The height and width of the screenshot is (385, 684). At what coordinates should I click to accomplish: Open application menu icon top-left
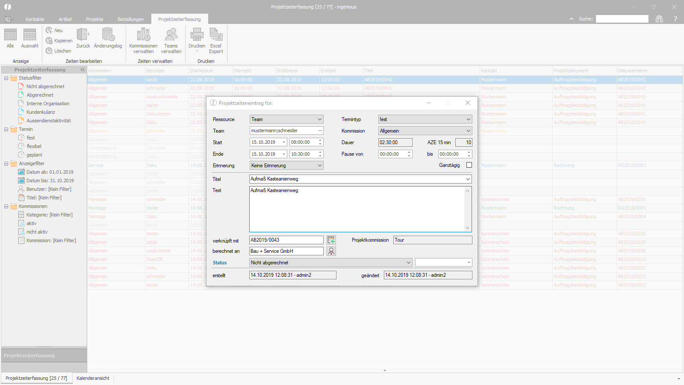[x=8, y=19]
